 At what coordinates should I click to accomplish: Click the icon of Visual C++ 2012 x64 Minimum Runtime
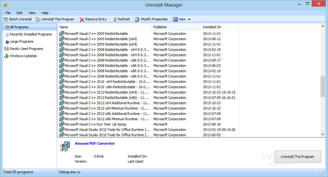pyautogui.click(x=61, y=108)
